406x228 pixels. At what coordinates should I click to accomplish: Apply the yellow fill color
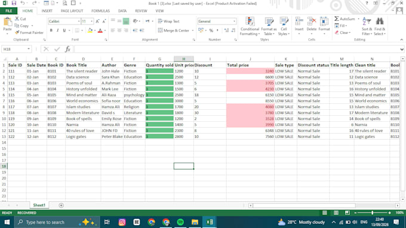point(90,30)
